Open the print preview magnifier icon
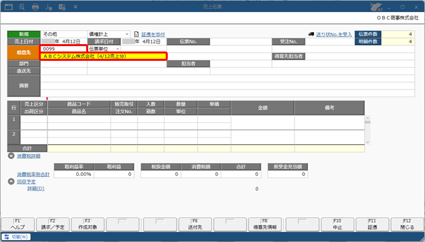Screen dimensions: 425x242 (22, 7)
